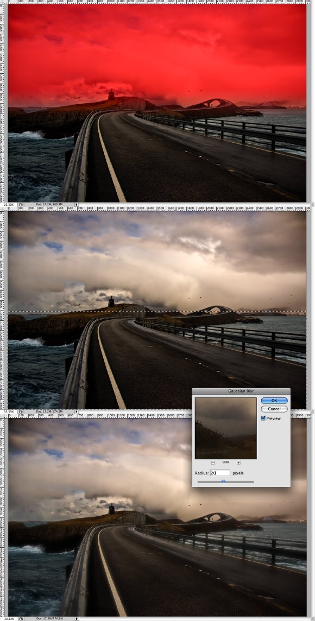Screen dimensions: 315x621
Task: Zoom in the Gaussian Blur preview
Action: click(x=238, y=462)
